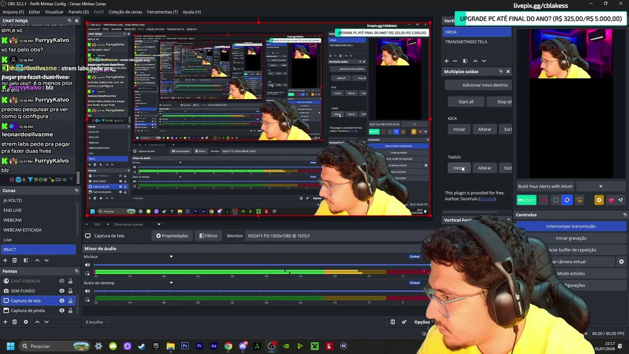Pop out the Fontes dock panel
Viewport: 629px width, 354px height.
click(76, 271)
